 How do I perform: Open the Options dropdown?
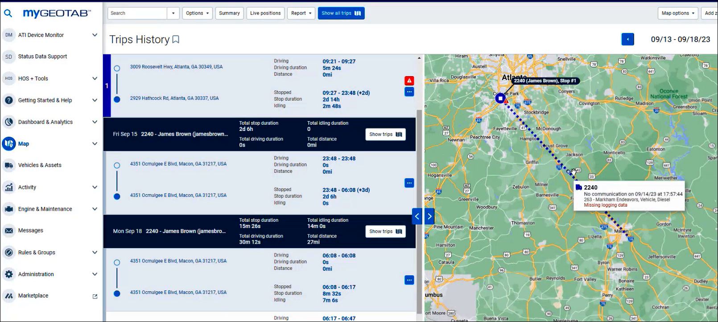(197, 13)
